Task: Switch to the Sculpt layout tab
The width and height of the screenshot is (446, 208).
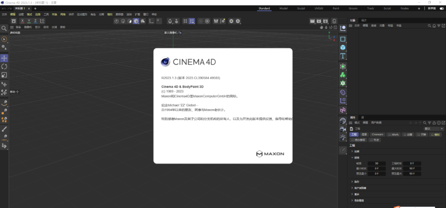Action: [301, 8]
